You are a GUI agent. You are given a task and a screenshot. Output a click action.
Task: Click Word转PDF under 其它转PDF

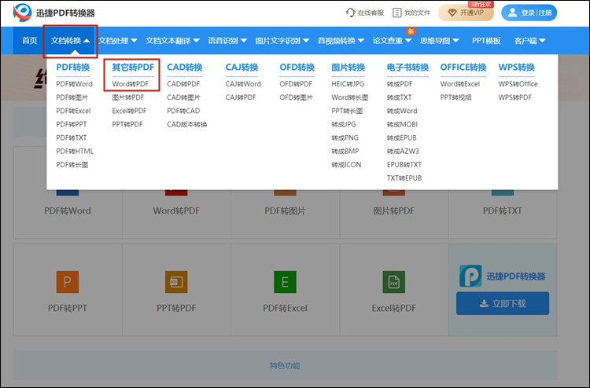click(130, 84)
